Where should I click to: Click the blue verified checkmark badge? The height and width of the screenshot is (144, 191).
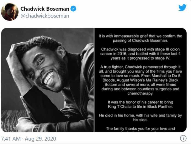73,9
